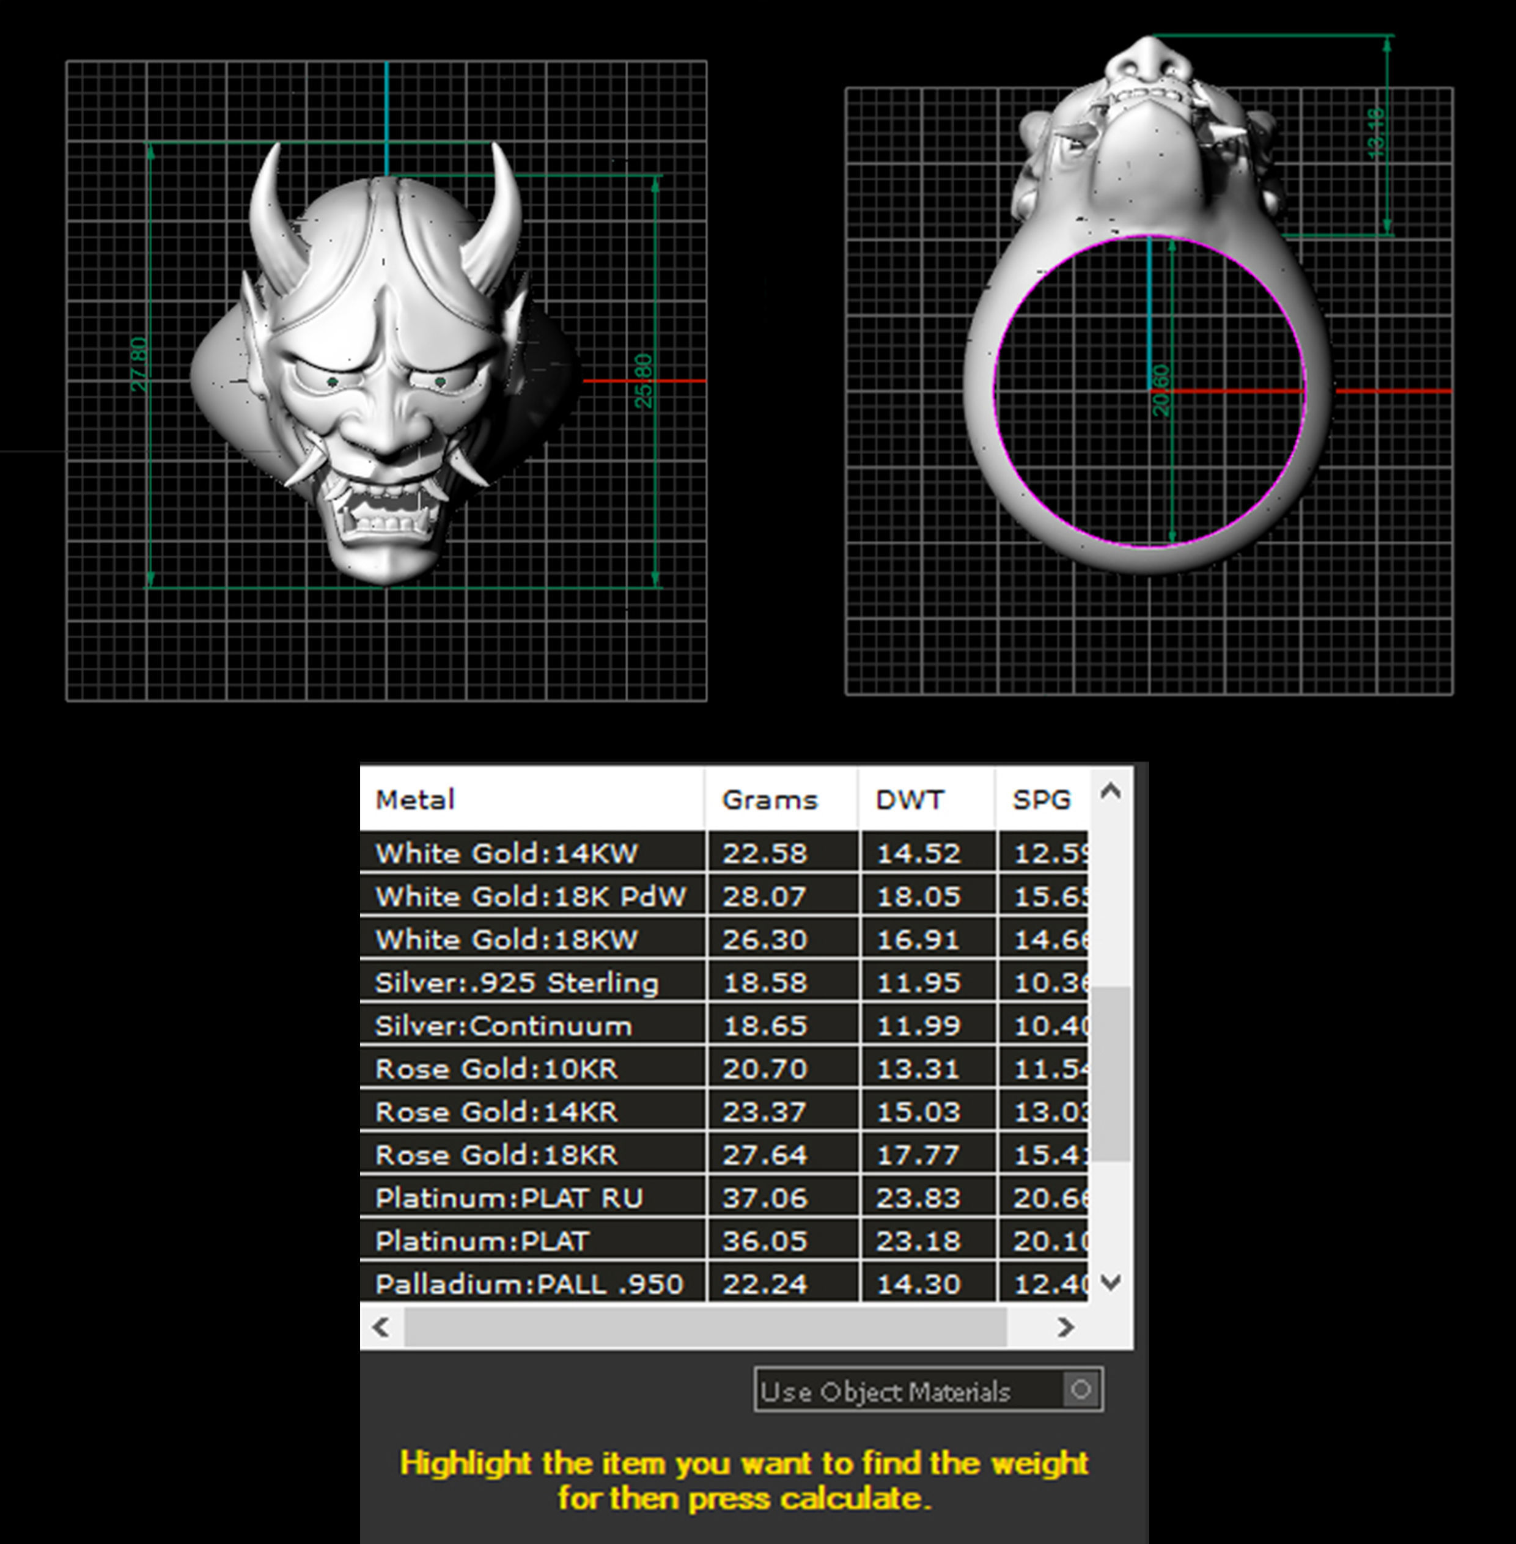The height and width of the screenshot is (1544, 1516).
Task: Select the Rose Gold:10KR row
Action: click(724, 1068)
